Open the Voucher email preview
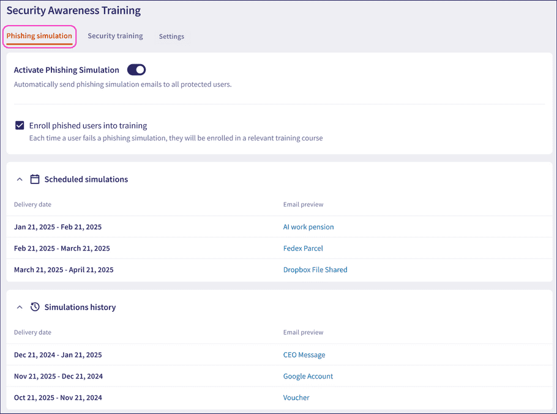This screenshot has height=414, width=557. pyautogui.click(x=296, y=397)
